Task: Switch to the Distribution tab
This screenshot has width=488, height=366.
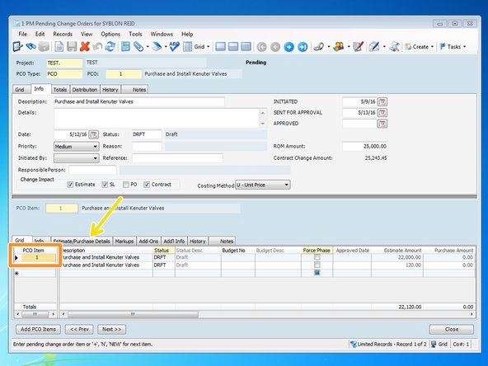Action: point(85,90)
